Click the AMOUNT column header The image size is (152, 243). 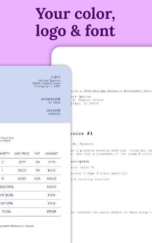click(51, 153)
